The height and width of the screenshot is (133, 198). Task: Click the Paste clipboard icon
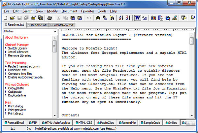(73, 18)
